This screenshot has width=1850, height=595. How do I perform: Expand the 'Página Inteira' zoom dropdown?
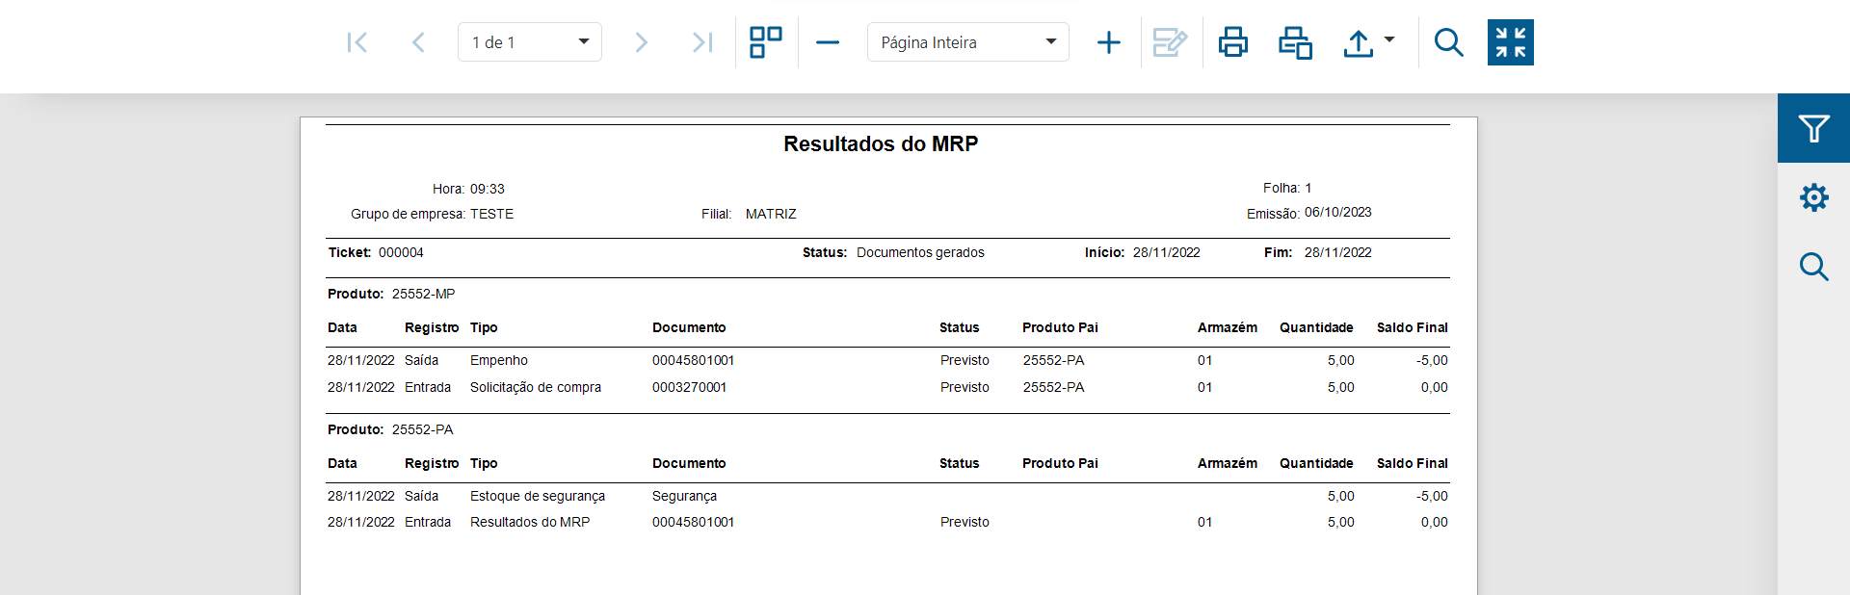[x=967, y=42]
